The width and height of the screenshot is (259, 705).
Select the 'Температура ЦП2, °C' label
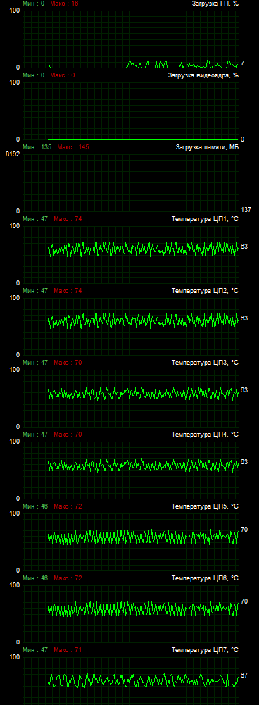tap(205, 291)
